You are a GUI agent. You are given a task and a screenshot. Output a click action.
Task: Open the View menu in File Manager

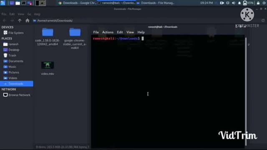21,14
